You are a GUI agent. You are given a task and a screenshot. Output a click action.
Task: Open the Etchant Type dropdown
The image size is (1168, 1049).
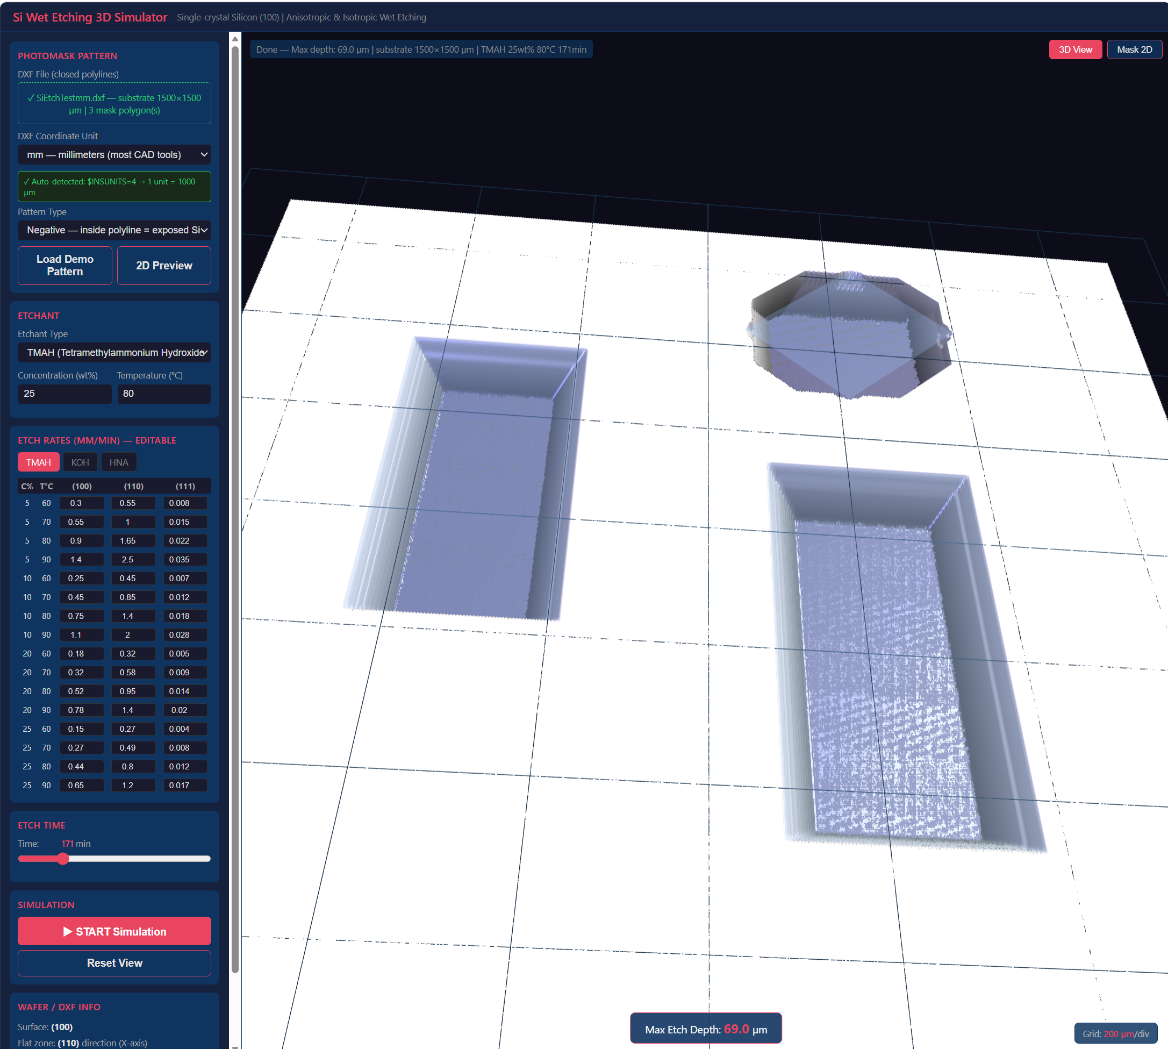pyautogui.click(x=114, y=352)
